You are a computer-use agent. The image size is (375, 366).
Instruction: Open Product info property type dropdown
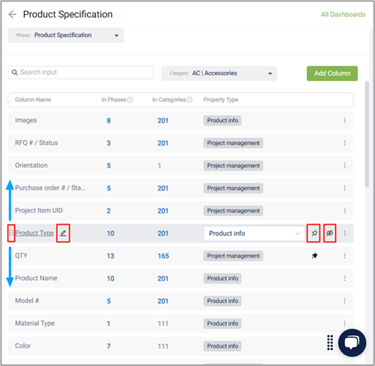(254, 234)
